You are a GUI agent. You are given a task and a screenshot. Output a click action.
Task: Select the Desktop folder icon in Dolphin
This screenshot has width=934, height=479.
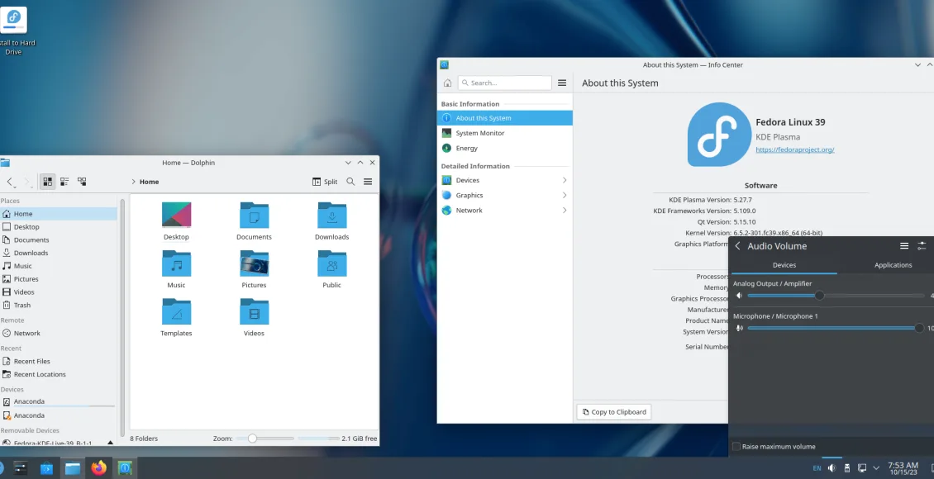(x=176, y=215)
